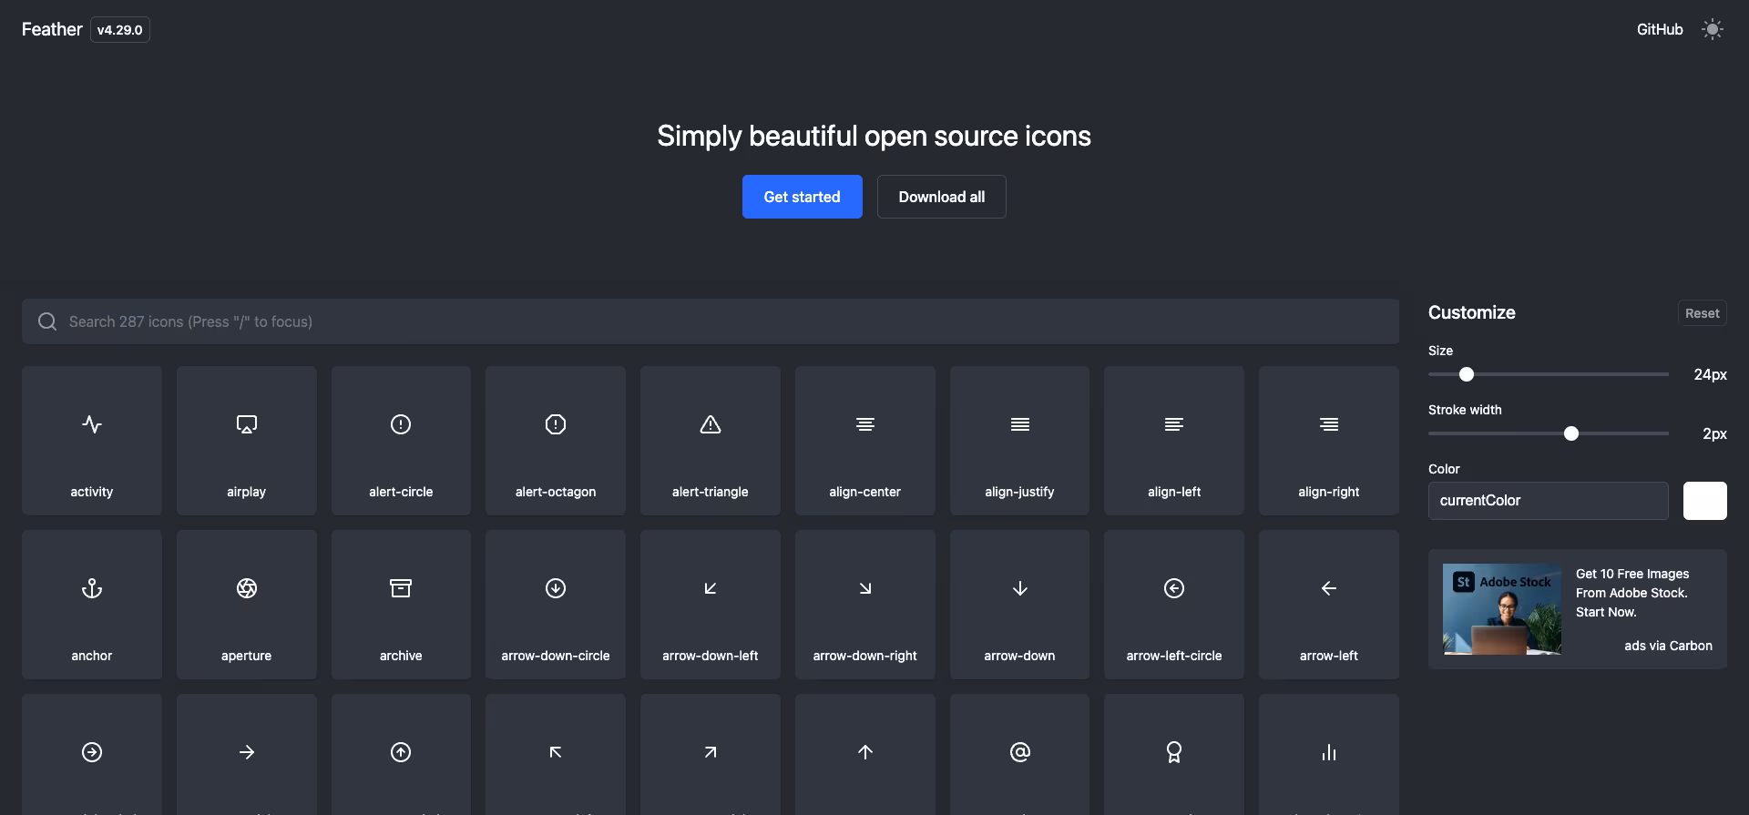Image resolution: width=1749 pixels, height=815 pixels.
Task: Select the circled right-arrow icon
Action: [x=92, y=754]
